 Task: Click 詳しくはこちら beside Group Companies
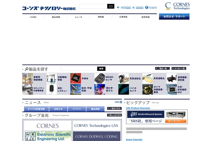[114, 115]
